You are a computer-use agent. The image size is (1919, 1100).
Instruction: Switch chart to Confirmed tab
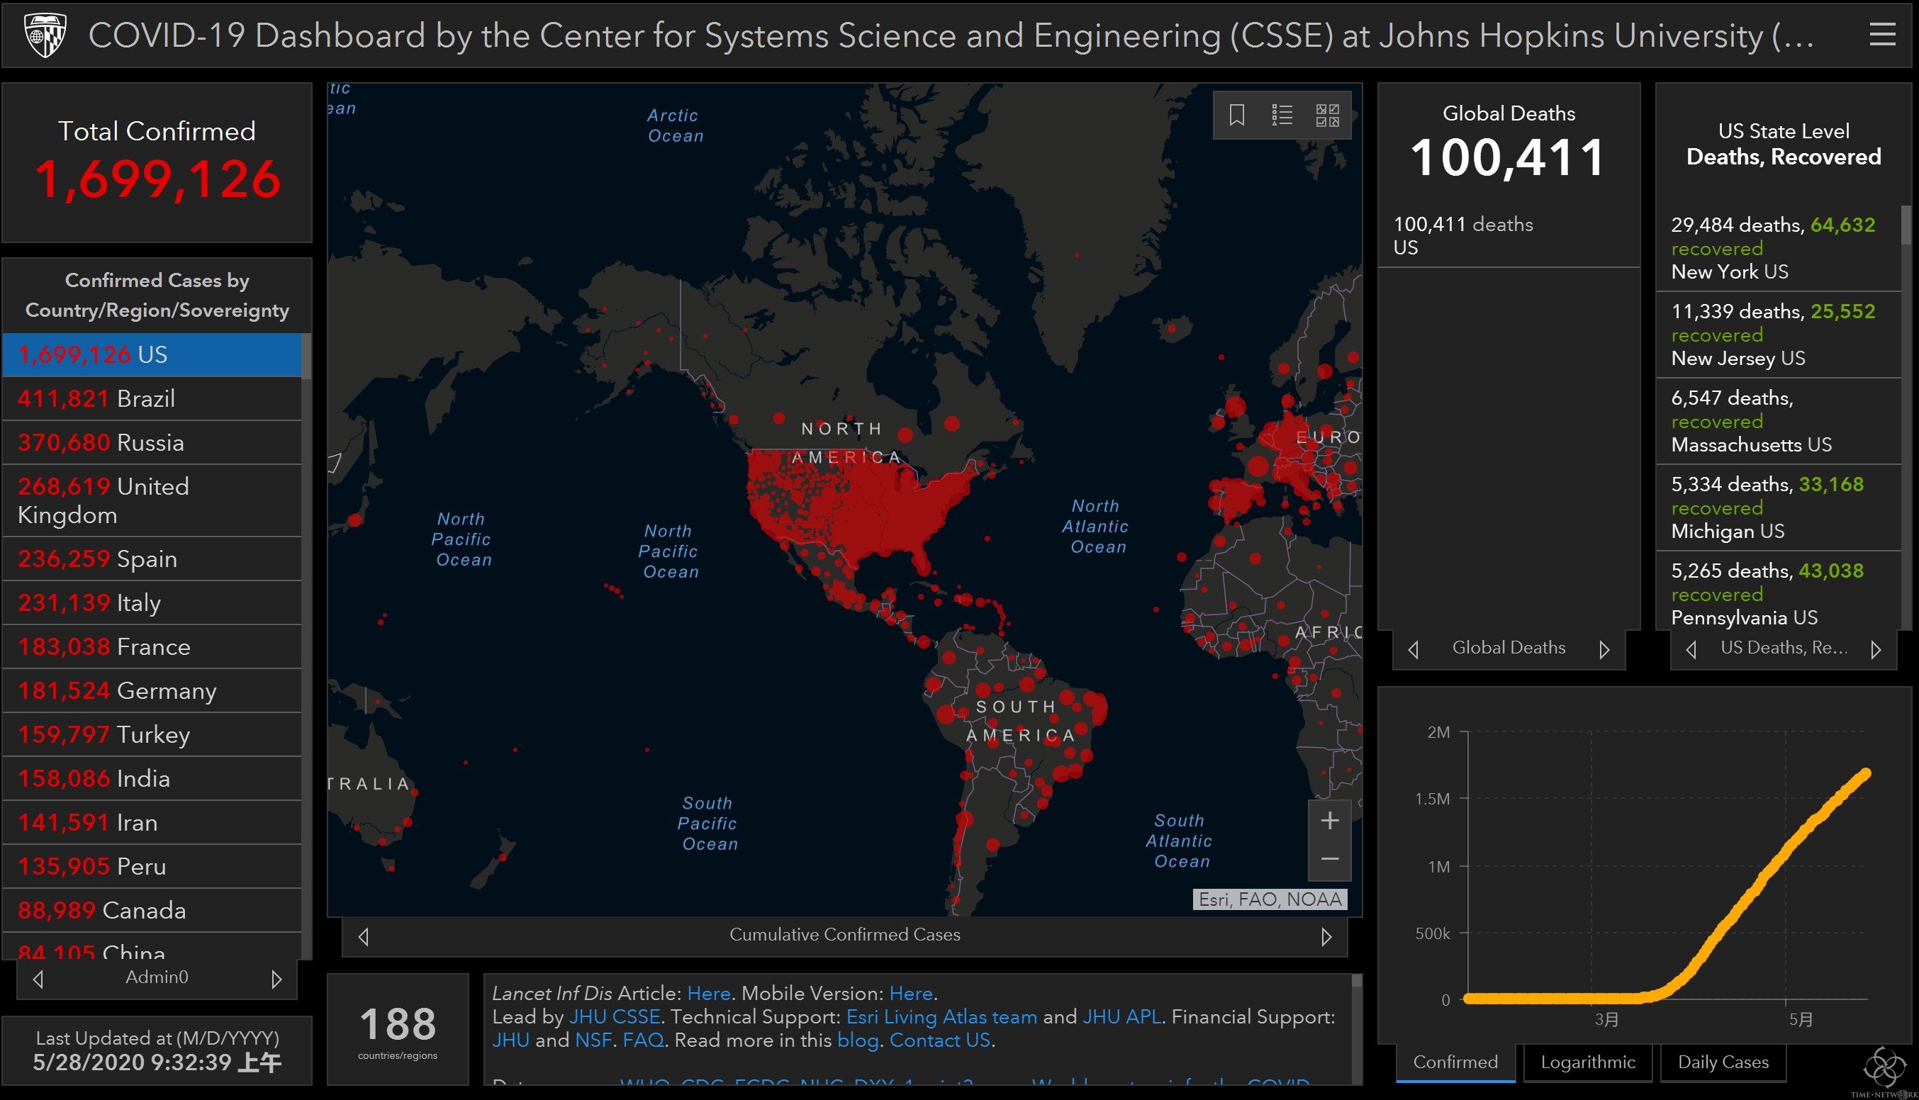pyautogui.click(x=1455, y=1062)
